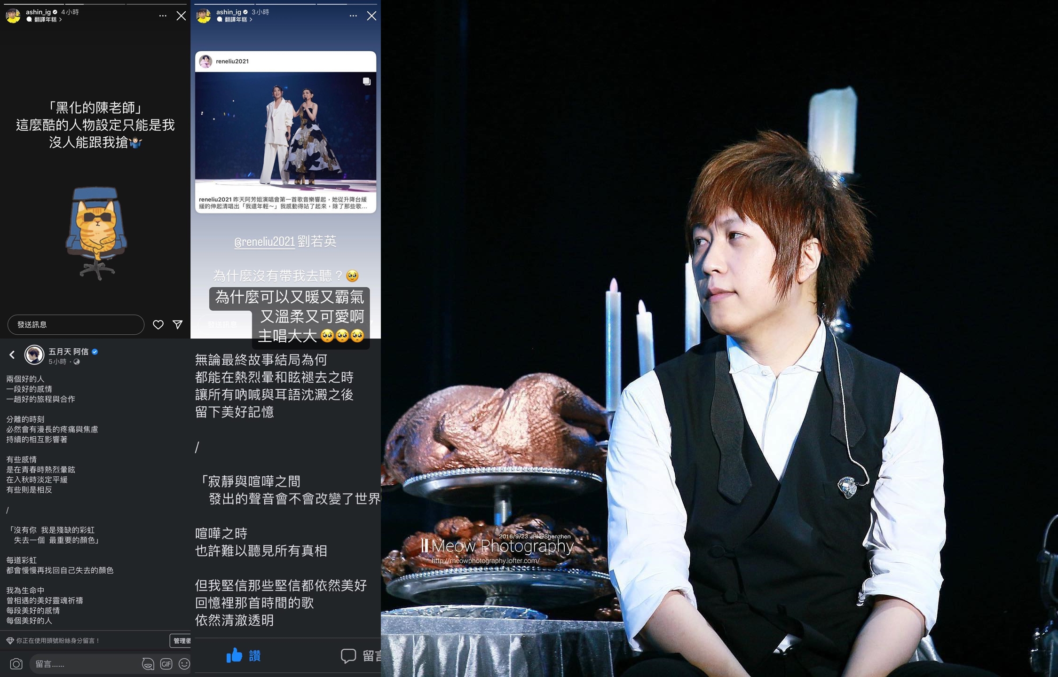
Task: Tap the text 「黑化的陳老師」
Action: pos(95,108)
